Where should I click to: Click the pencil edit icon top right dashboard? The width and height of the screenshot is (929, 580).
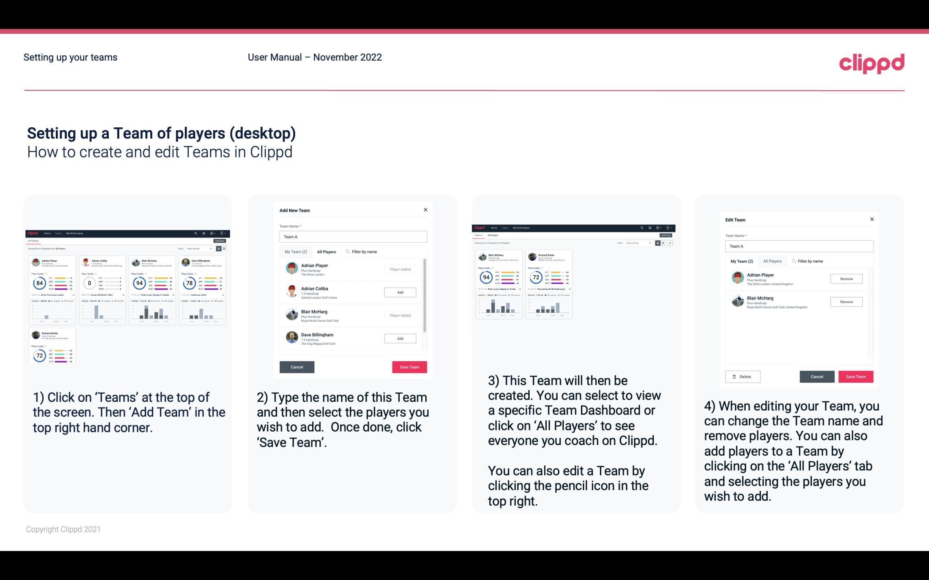click(x=670, y=242)
